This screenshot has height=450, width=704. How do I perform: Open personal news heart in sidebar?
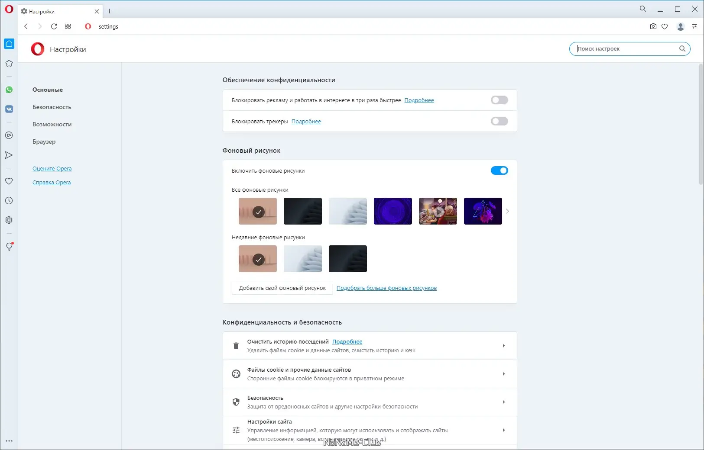9,181
